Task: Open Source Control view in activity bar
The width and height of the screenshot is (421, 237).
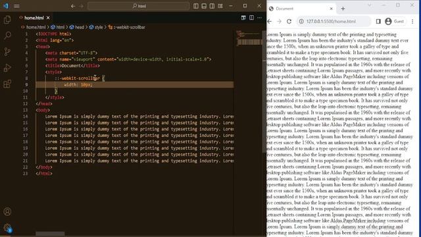Action: click(7, 51)
